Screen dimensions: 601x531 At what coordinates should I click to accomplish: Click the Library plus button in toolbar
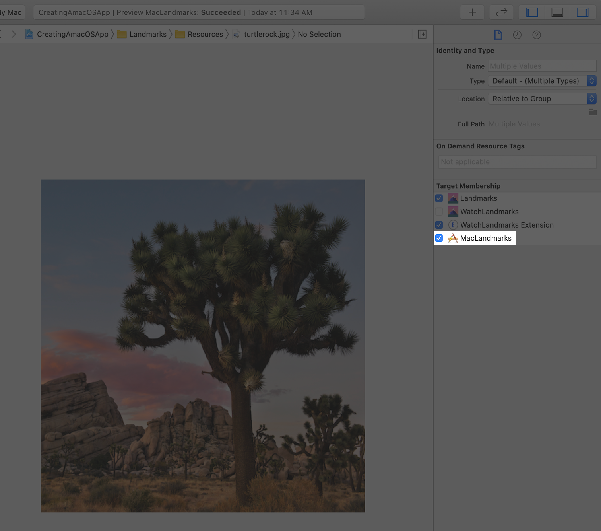[x=472, y=12]
